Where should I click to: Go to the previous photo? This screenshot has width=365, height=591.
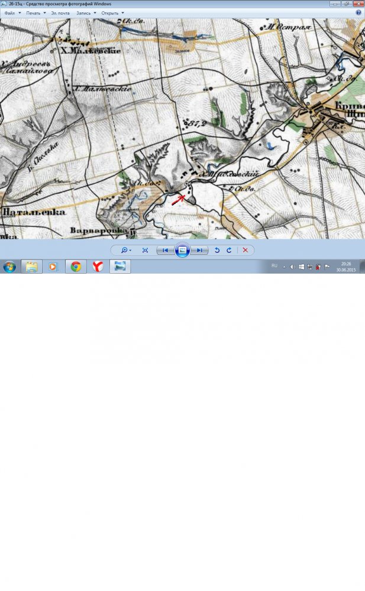click(x=165, y=251)
